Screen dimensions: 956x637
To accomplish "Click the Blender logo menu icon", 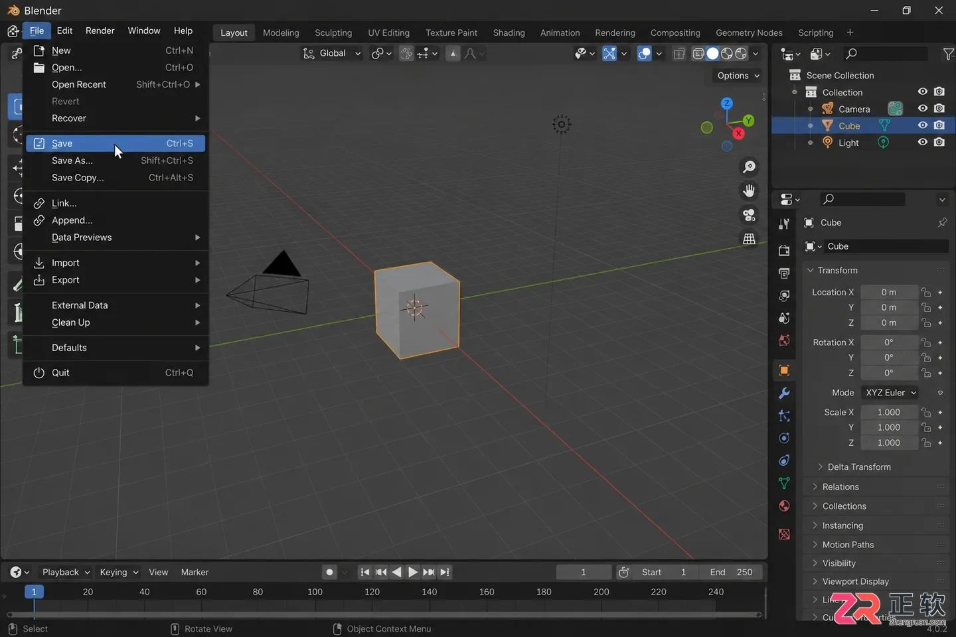I will pyautogui.click(x=13, y=31).
